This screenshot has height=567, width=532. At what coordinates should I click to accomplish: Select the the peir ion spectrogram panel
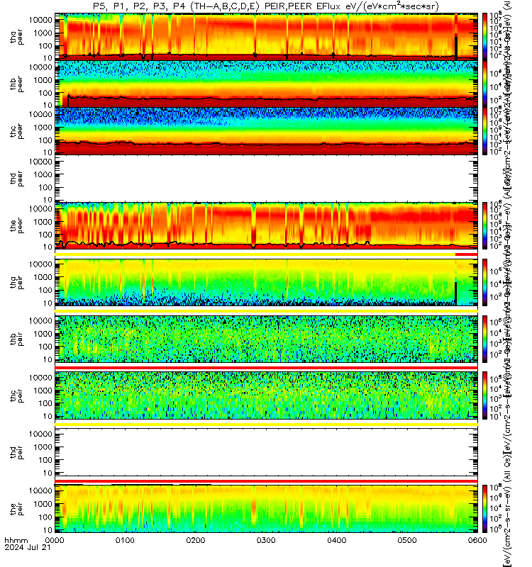click(x=267, y=509)
